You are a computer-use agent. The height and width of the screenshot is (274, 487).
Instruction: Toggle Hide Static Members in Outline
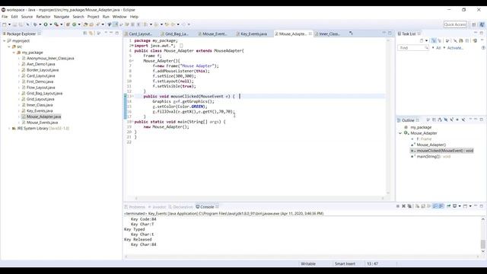[451, 120]
